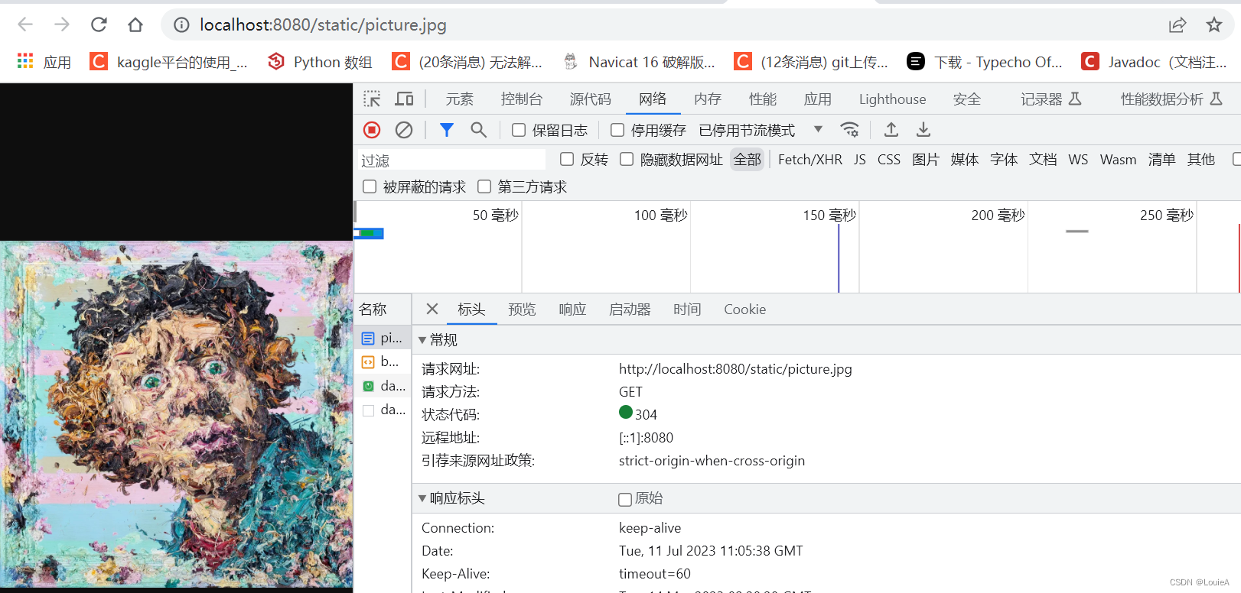
Task: Click the address bar URL
Action: tap(323, 25)
